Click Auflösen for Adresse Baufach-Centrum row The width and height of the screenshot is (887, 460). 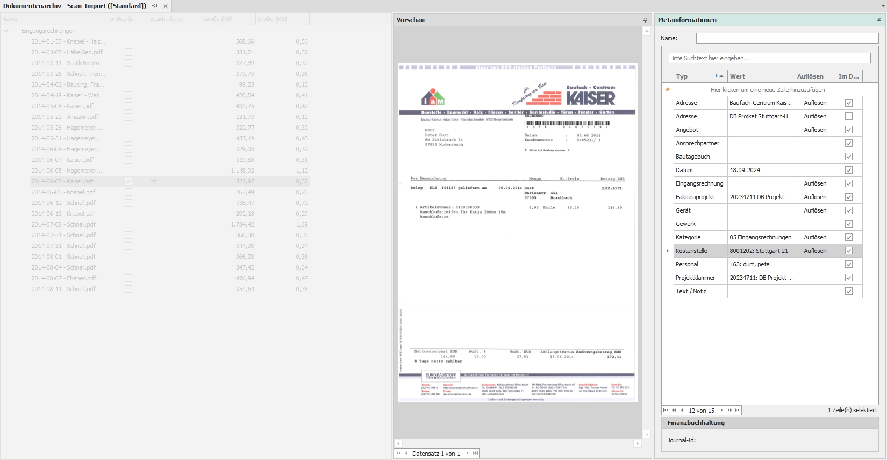tap(815, 103)
